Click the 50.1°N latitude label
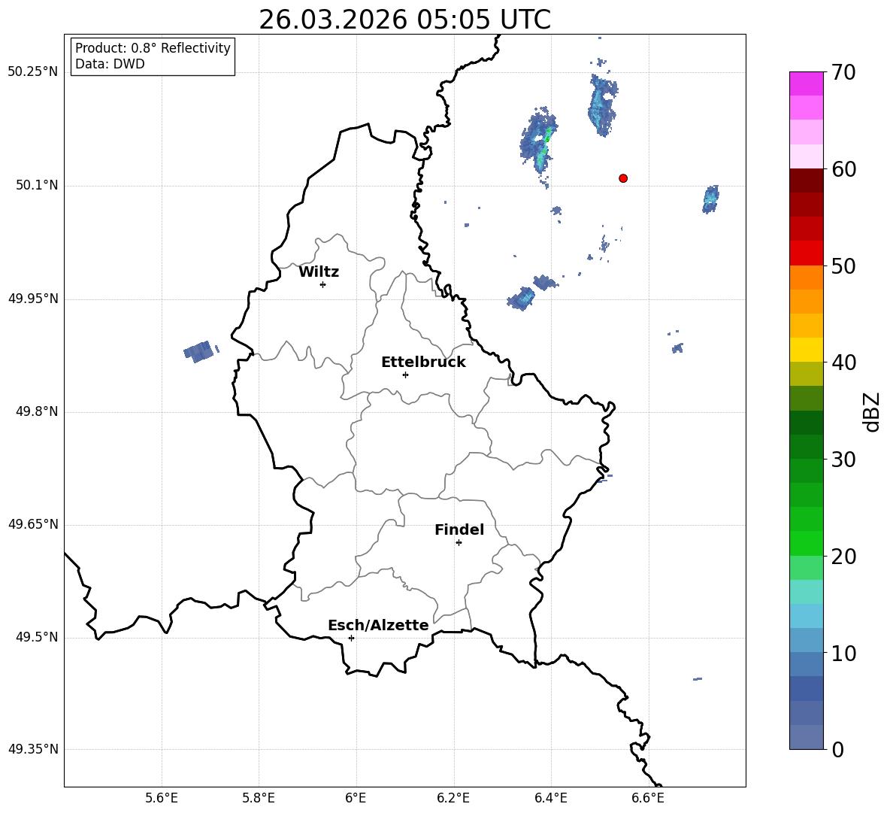 coord(37,186)
